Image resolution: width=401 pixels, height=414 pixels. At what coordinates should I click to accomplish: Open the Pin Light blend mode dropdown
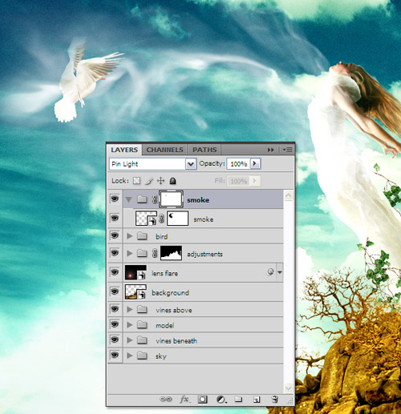pos(191,164)
